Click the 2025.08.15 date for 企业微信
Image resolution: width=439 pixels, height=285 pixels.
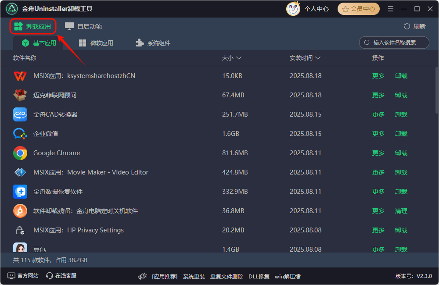(306, 134)
